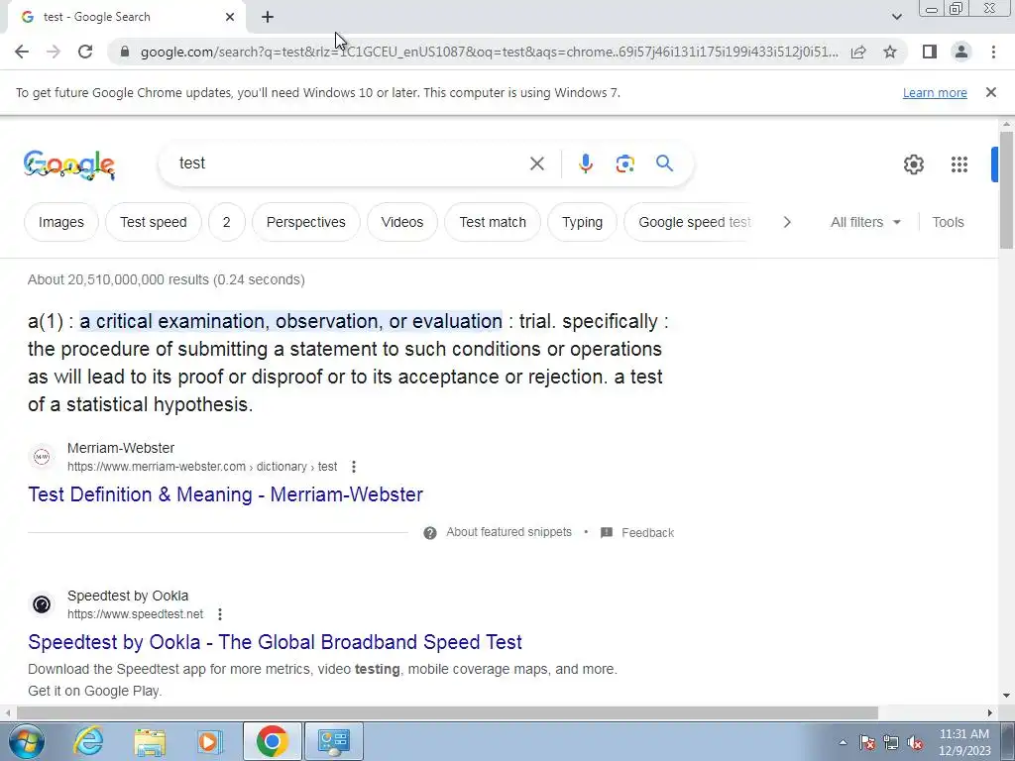This screenshot has width=1015, height=761.
Task: Select the Typing filter chip
Action: pos(582,222)
